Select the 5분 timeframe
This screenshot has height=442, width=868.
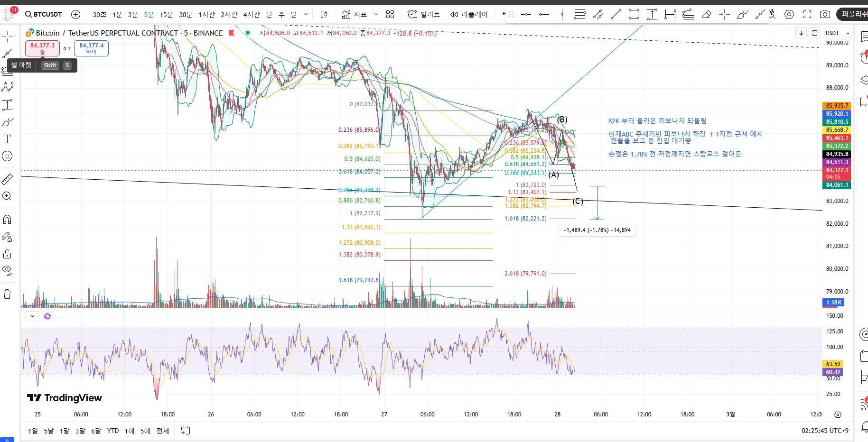click(x=149, y=15)
